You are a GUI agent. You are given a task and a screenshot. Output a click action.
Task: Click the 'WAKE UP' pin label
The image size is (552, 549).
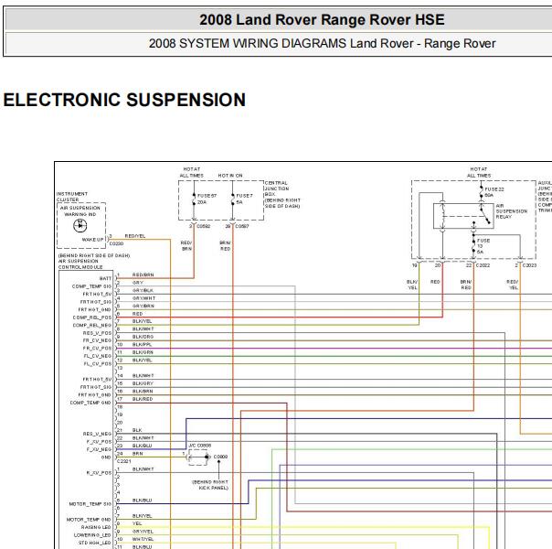pyautogui.click(x=93, y=240)
